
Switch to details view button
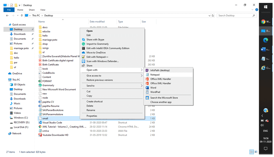(252, 152)
